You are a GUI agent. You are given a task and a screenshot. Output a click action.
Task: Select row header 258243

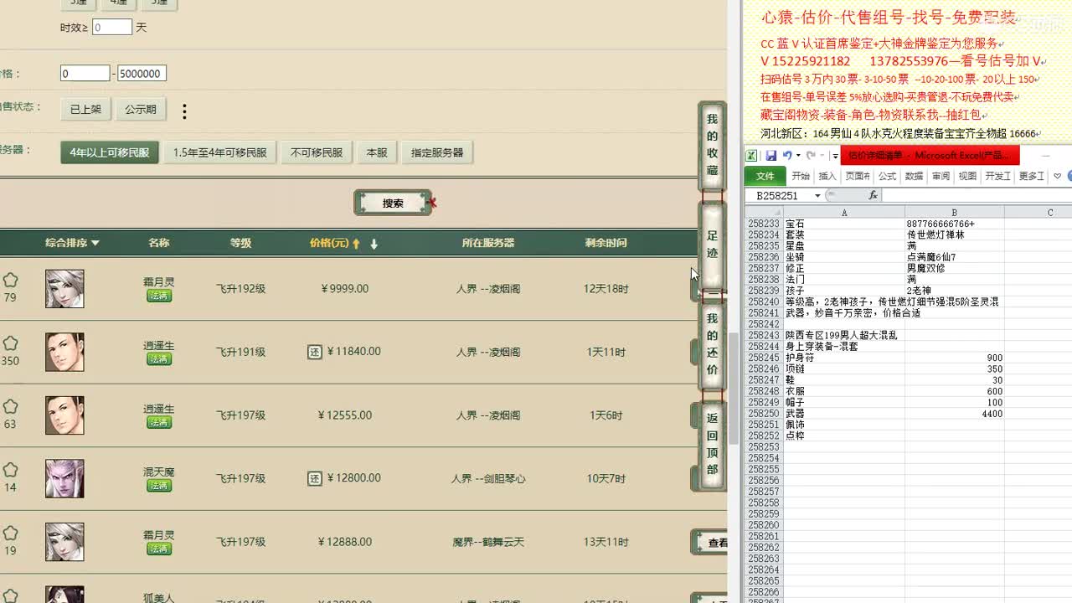tap(764, 335)
